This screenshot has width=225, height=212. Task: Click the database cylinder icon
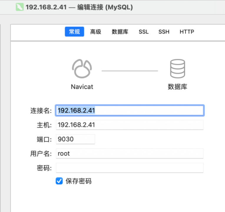(x=178, y=69)
